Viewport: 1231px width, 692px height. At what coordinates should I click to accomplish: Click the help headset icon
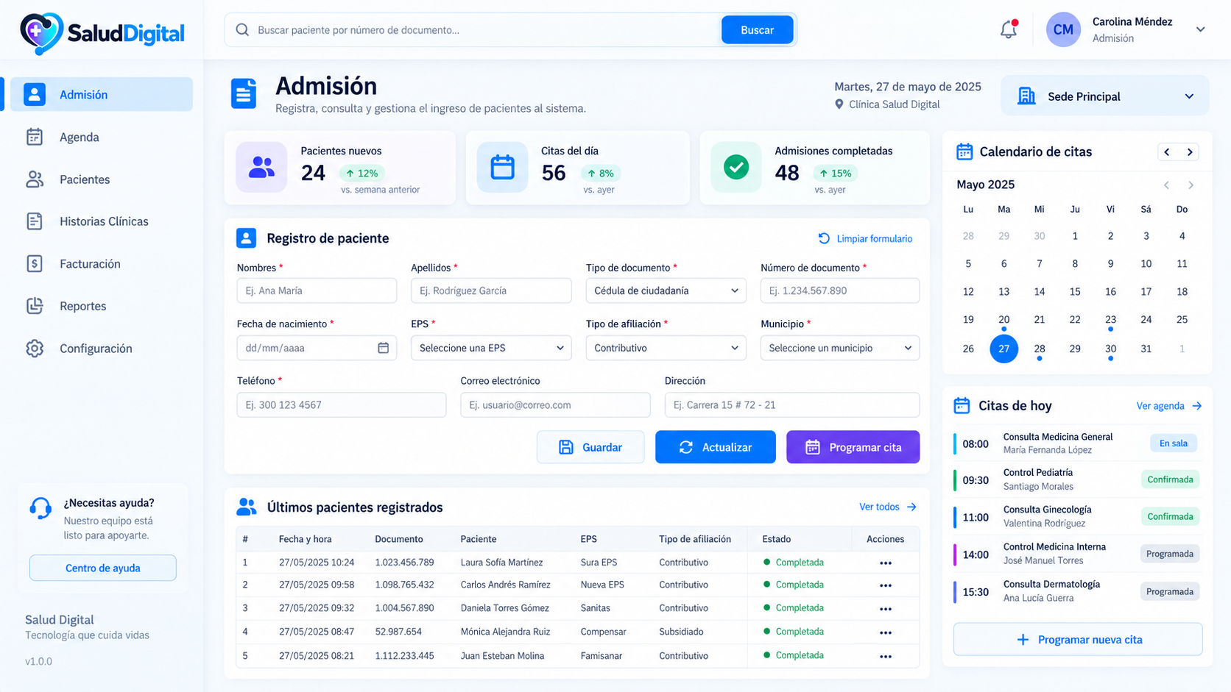point(40,508)
